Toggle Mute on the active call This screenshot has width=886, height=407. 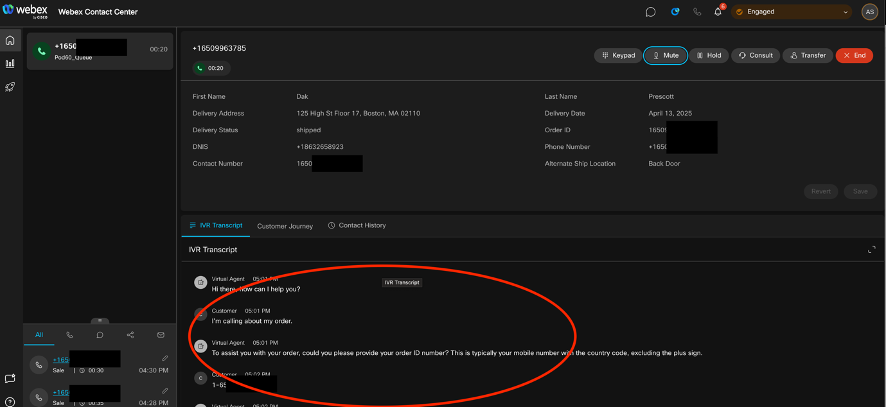[x=665, y=55]
